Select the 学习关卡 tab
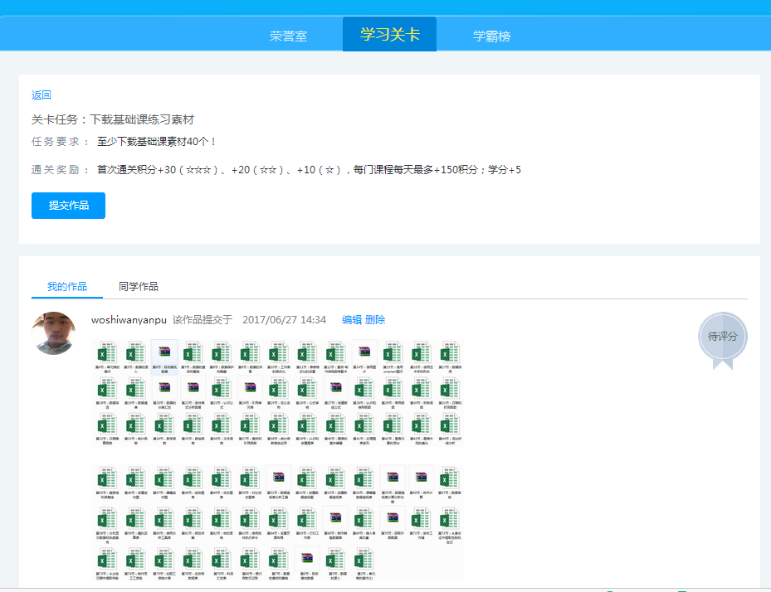The height and width of the screenshot is (592, 771). coord(389,35)
